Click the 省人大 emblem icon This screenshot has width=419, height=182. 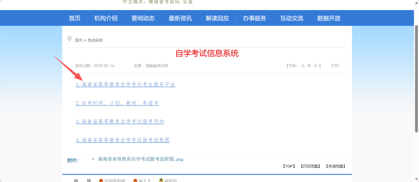[x=135, y=181]
